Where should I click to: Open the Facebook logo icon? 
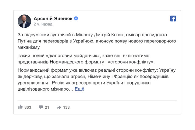173,19
